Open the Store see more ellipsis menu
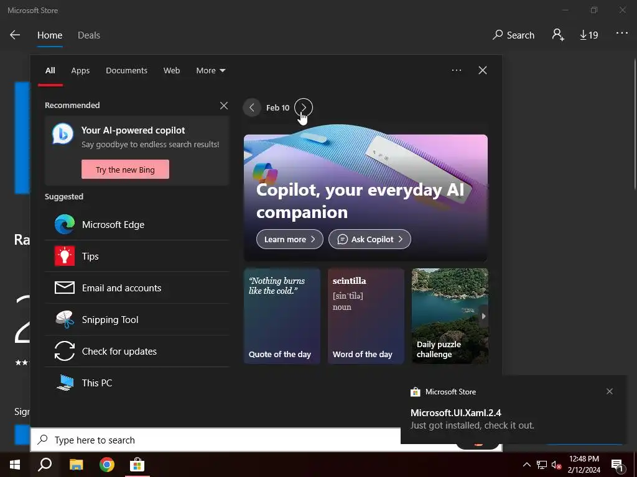The height and width of the screenshot is (477, 637). pos(622,34)
